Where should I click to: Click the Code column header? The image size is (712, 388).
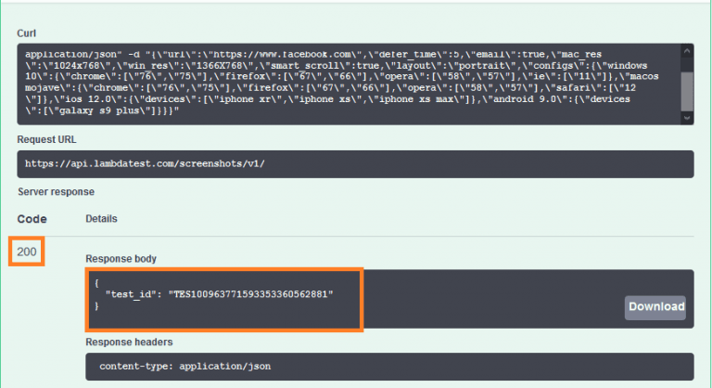pyautogui.click(x=32, y=218)
